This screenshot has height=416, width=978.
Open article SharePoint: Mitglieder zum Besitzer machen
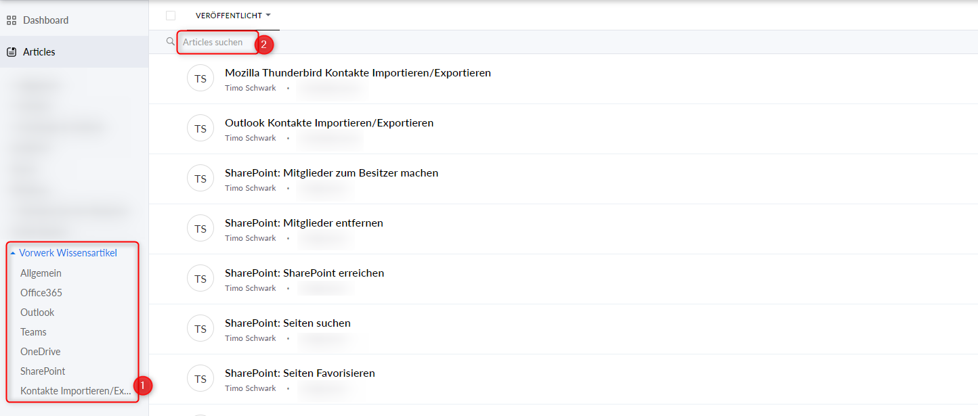coord(331,173)
